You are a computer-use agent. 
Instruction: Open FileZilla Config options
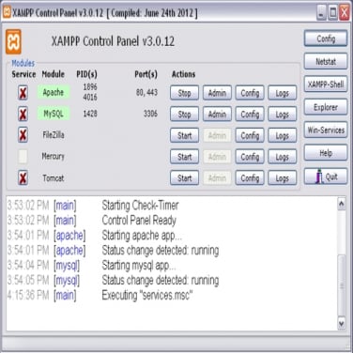250,135
